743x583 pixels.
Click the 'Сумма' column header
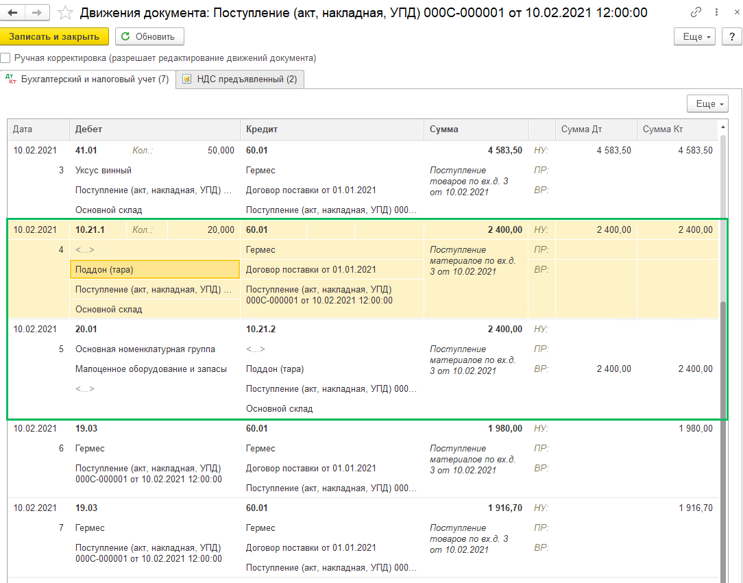476,129
